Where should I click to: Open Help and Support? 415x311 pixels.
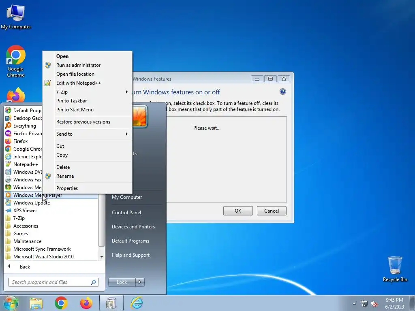click(130, 255)
